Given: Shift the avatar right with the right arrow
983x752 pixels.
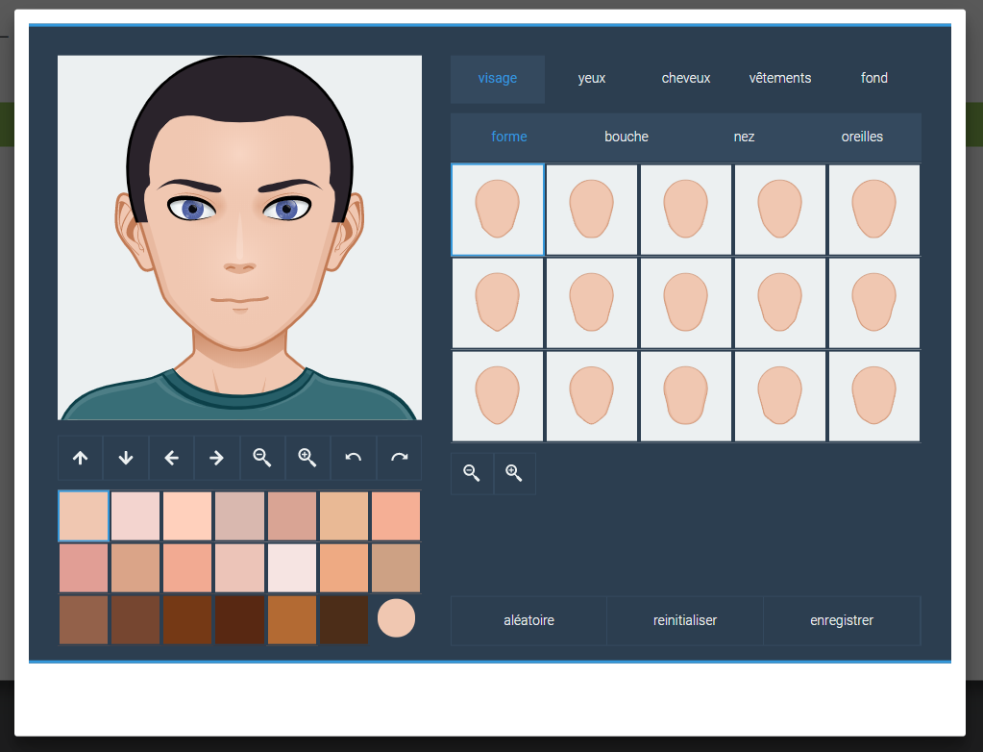Looking at the screenshot, I should tap(217, 458).
